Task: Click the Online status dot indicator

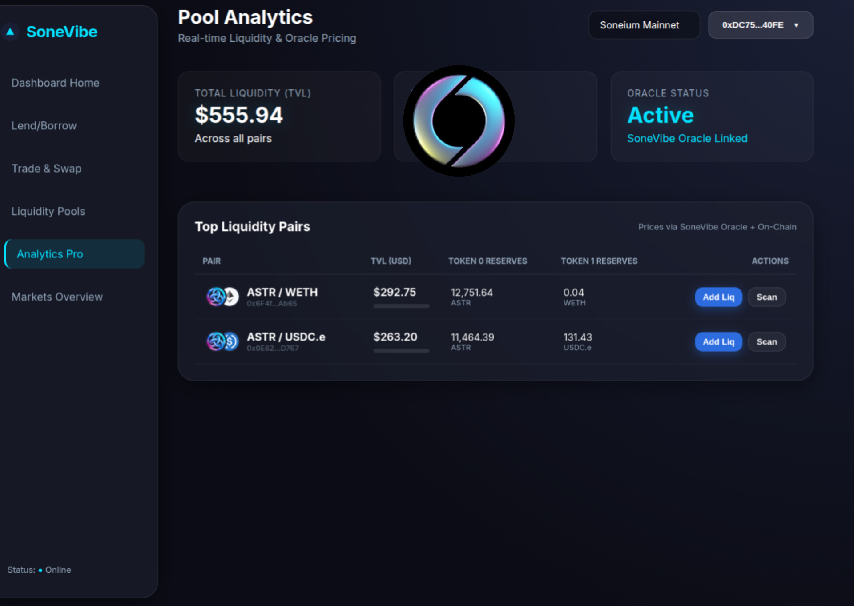Action: coord(40,570)
